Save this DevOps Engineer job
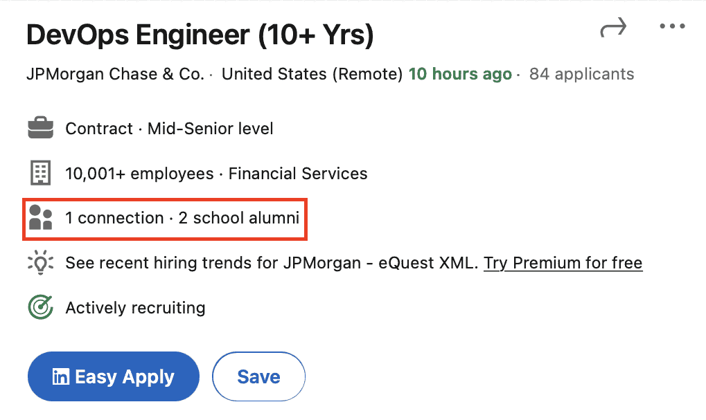 (259, 376)
